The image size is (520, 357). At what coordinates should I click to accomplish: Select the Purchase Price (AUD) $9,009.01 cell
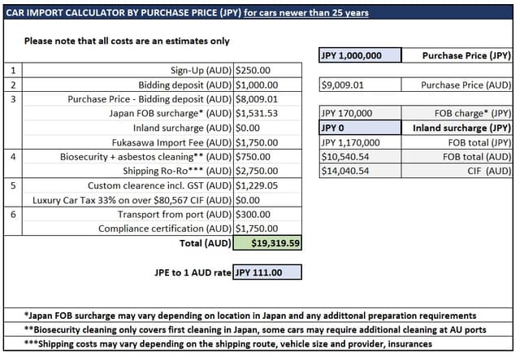click(360, 85)
